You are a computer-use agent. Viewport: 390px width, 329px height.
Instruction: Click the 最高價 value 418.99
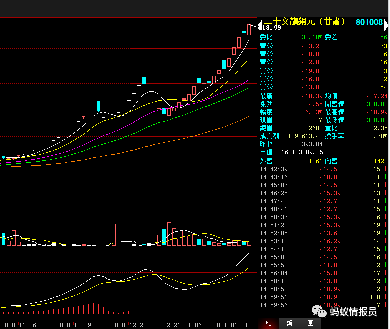[x=377, y=112]
